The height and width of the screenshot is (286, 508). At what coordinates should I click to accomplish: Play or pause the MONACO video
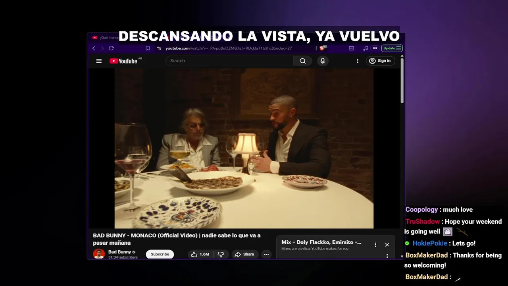(x=244, y=148)
